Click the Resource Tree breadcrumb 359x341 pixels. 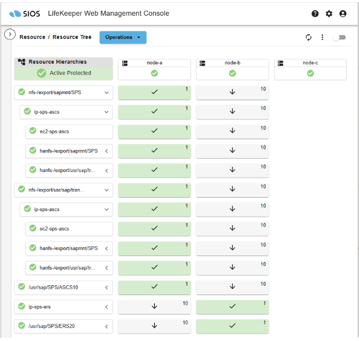coord(72,37)
